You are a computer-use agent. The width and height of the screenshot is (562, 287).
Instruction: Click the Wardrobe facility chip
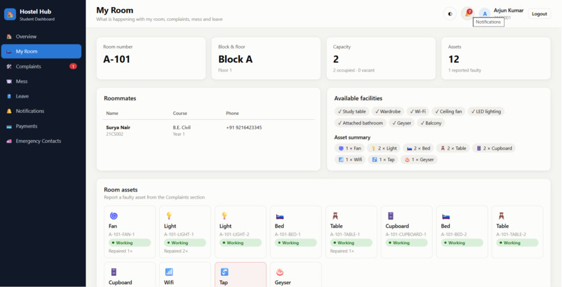point(388,111)
